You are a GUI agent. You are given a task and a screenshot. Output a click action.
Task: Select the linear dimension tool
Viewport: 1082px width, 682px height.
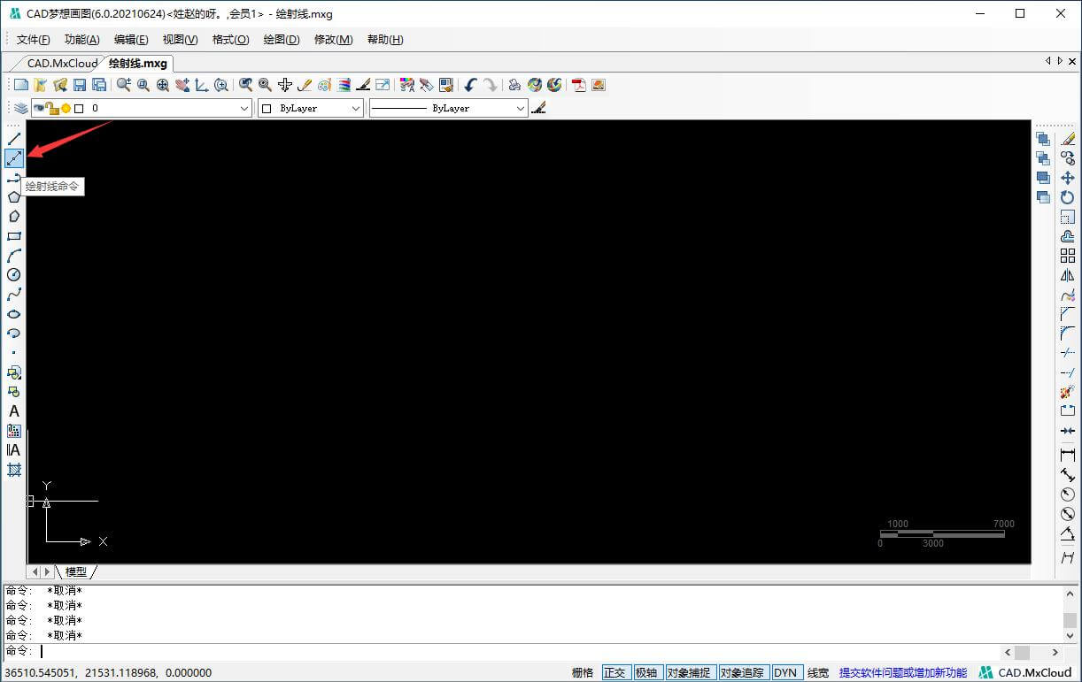click(1068, 455)
